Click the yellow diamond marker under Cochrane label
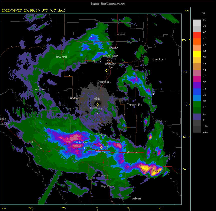The image size is (216, 211). (85, 148)
